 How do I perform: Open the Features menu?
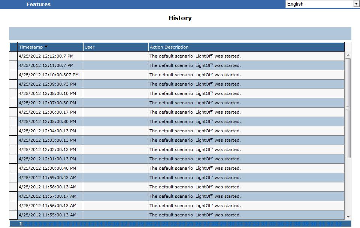(x=38, y=4)
